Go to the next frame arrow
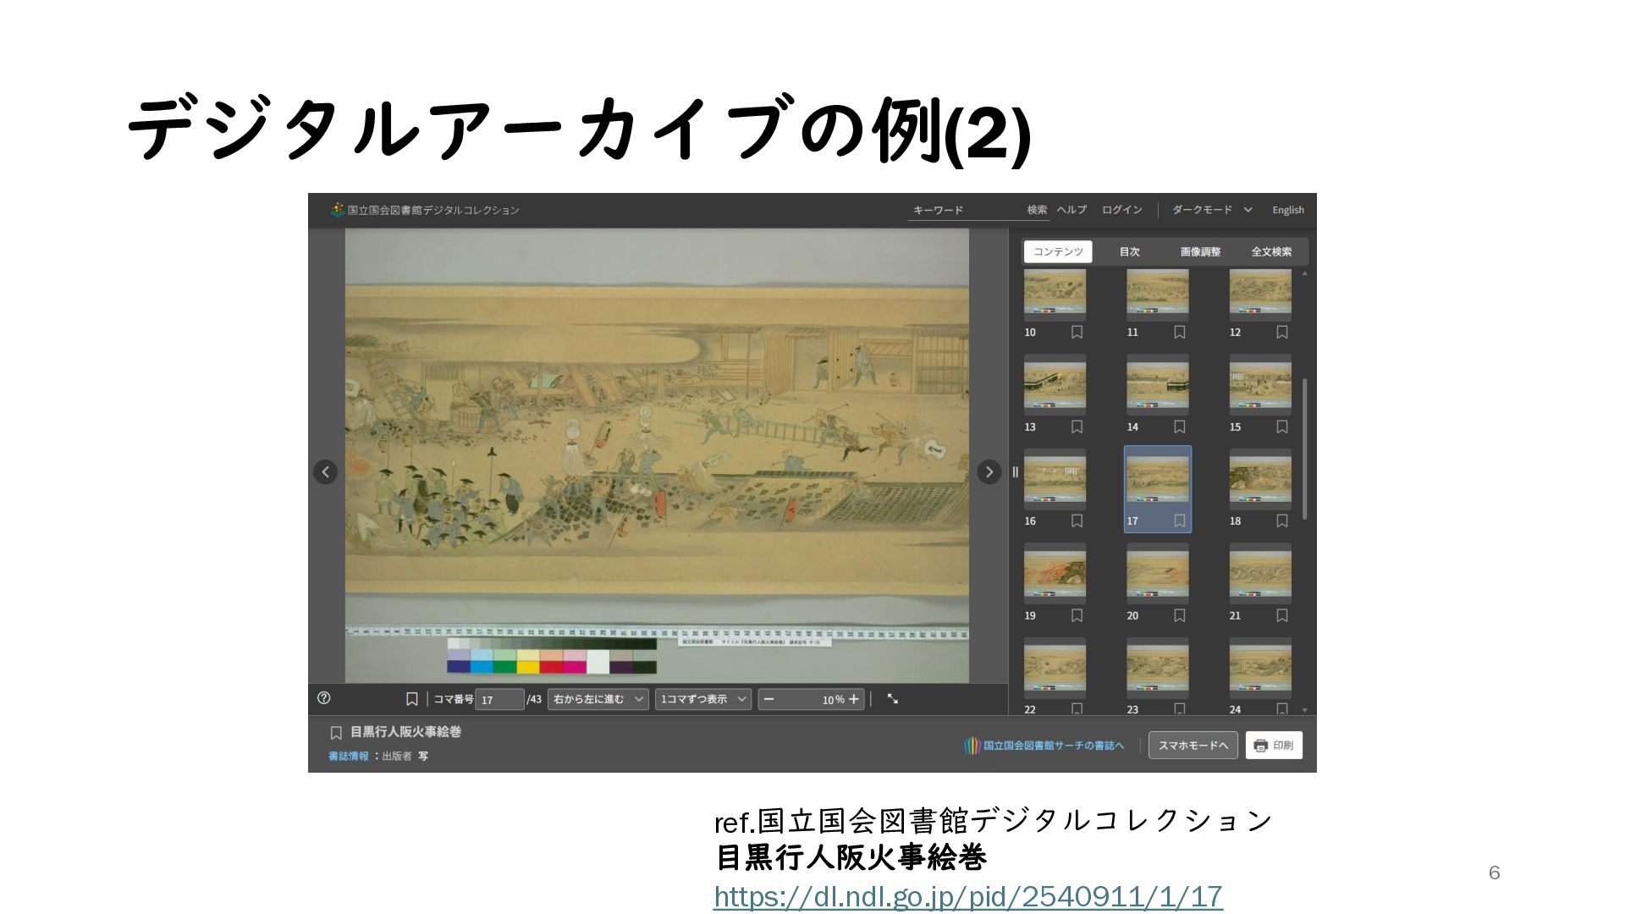This screenshot has height=914, width=1625. pyautogui.click(x=989, y=472)
